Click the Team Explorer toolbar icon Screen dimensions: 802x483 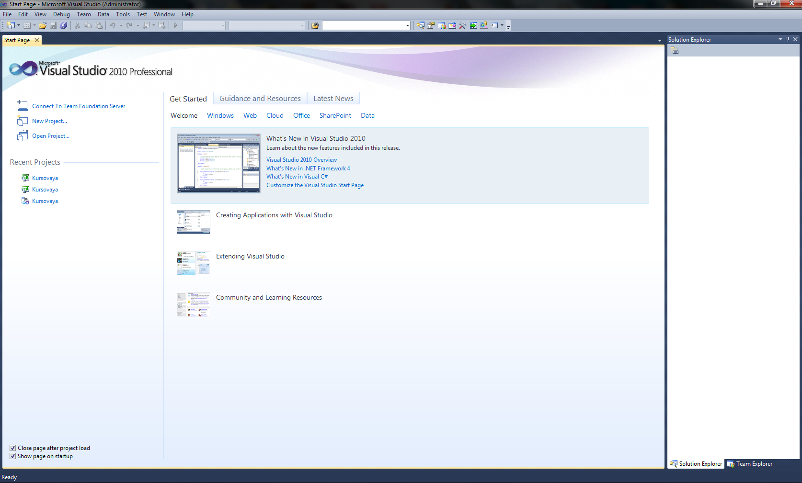pos(442,25)
